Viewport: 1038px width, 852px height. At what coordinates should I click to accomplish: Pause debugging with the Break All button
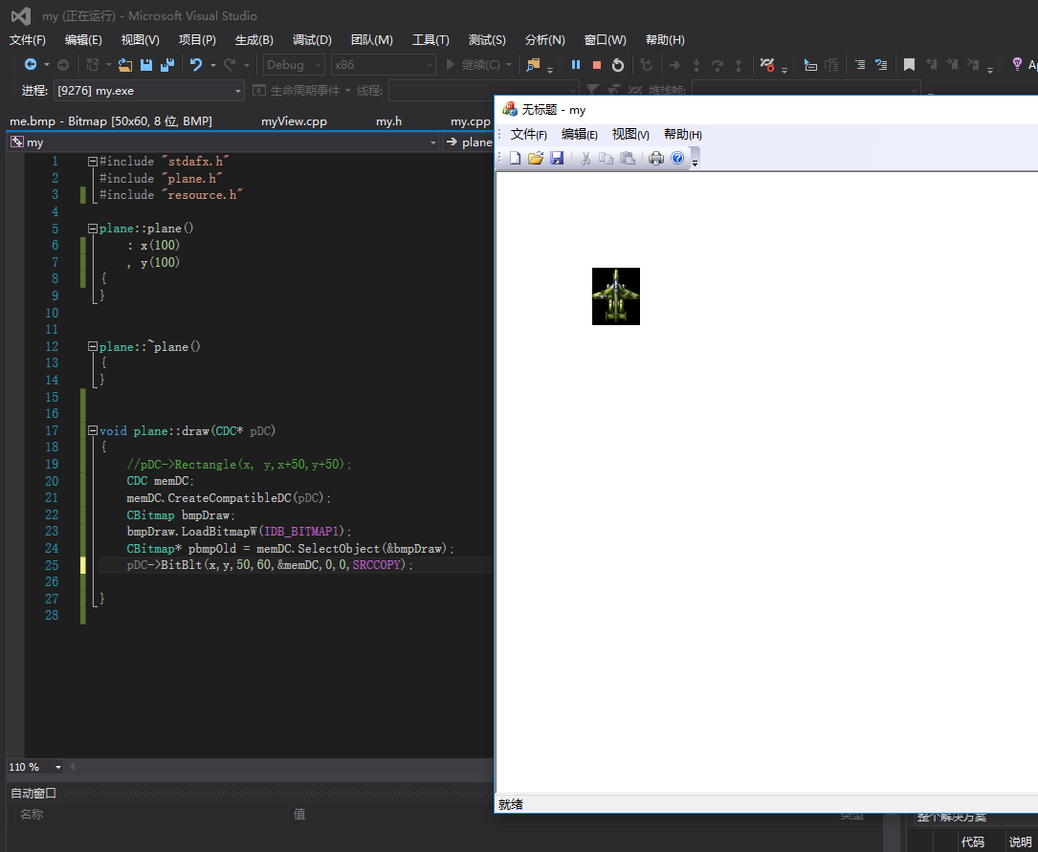[x=576, y=65]
